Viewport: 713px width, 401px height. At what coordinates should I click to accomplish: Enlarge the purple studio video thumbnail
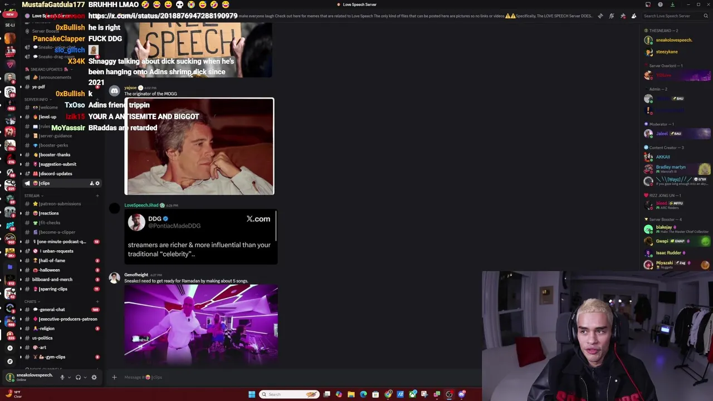201,324
